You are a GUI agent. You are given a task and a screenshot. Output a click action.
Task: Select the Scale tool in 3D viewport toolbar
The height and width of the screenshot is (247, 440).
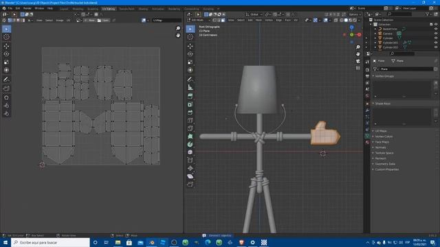(190, 62)
